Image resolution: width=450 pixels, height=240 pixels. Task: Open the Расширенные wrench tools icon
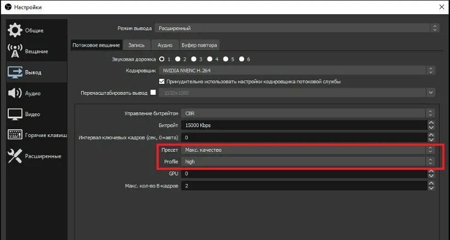[15, 156]
